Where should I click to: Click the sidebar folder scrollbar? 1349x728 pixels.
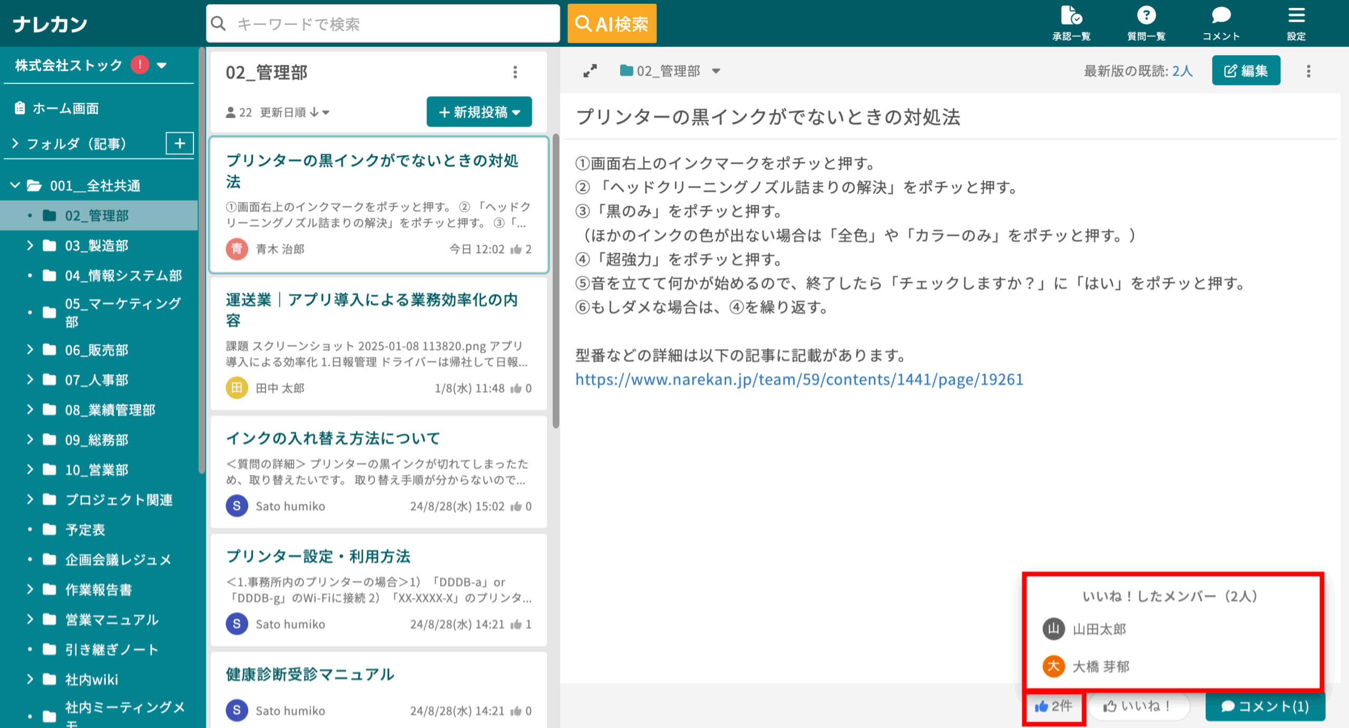[x=201, y=261]
